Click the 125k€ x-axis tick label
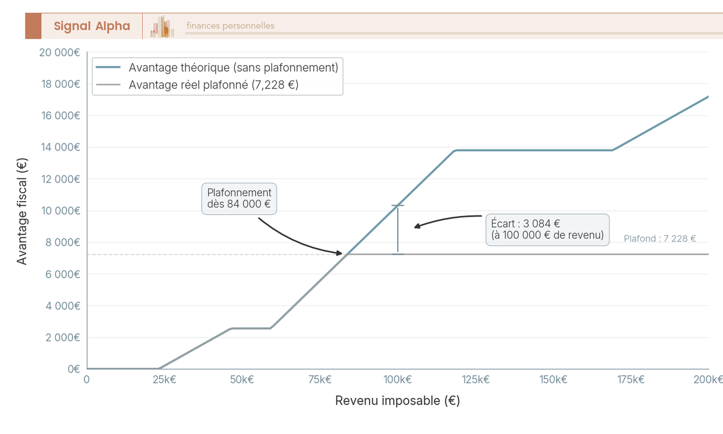The height and width of the screenshot is (434, 723). click(x=475, y=380)
